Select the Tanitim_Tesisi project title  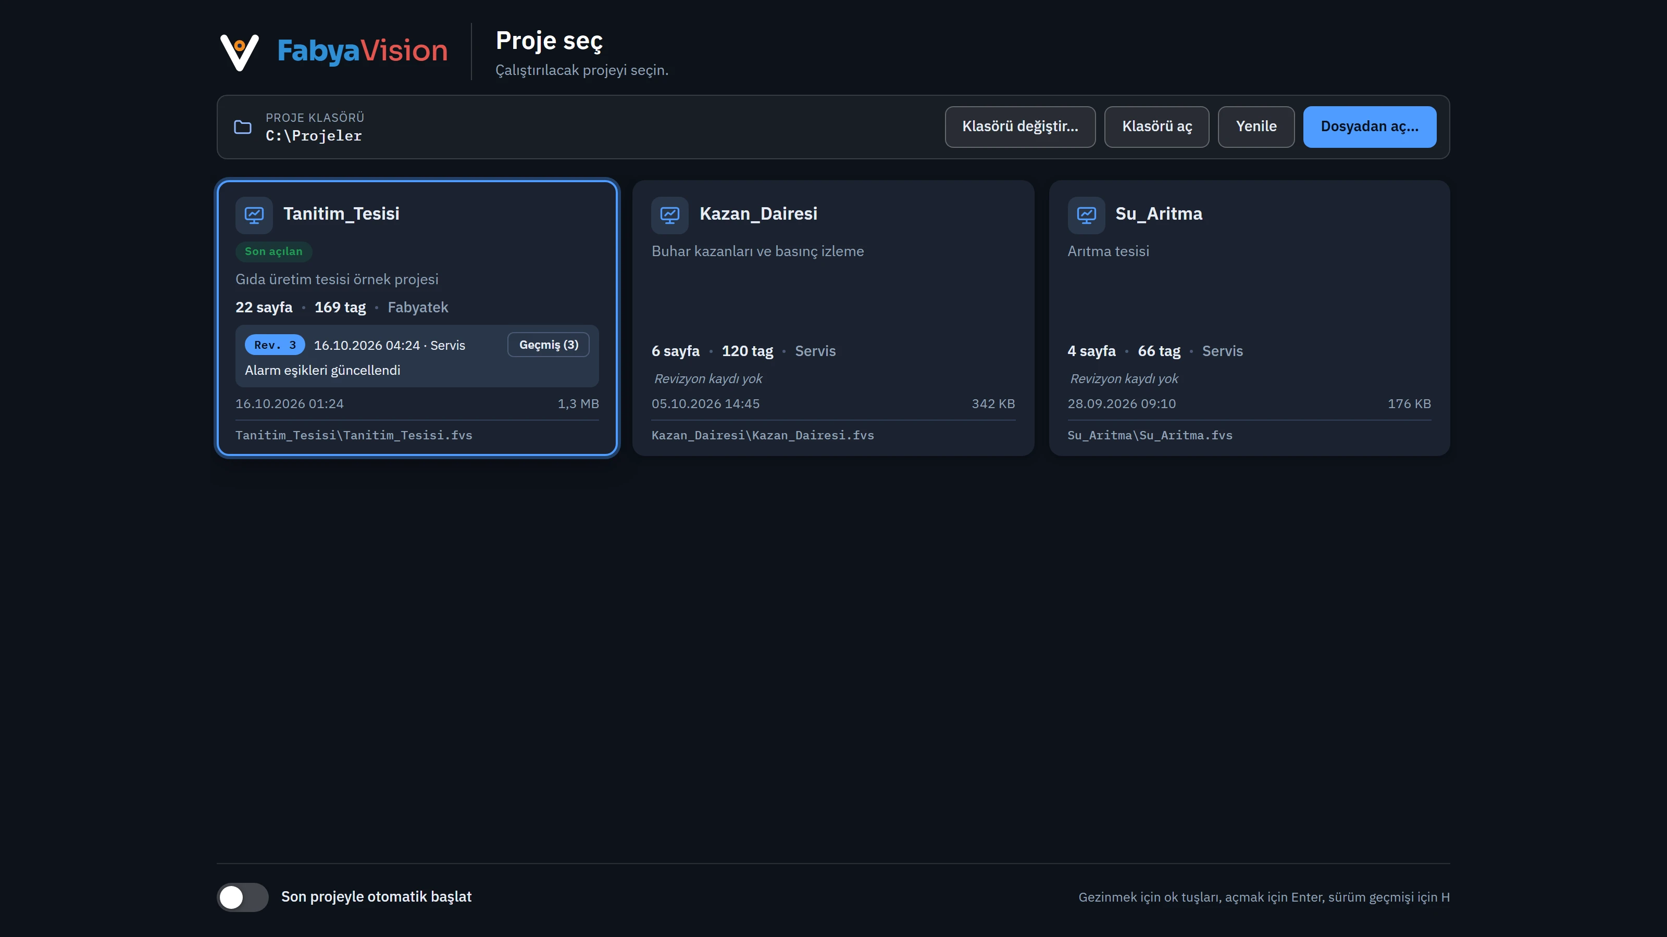(x=341, y=214)
